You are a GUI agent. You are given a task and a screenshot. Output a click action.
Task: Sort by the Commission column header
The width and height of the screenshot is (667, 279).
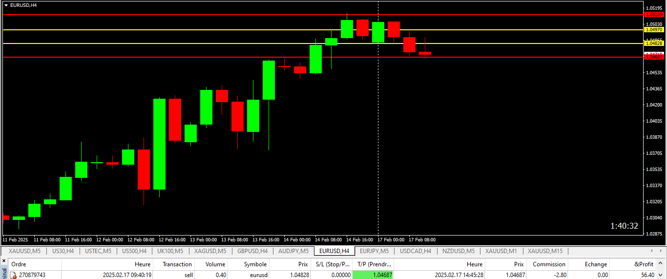click(547, 264)
